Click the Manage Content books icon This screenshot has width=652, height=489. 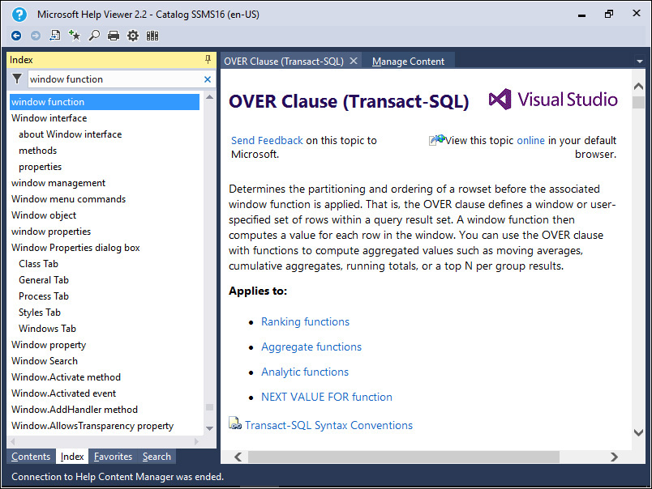click(x=152, y=36)
